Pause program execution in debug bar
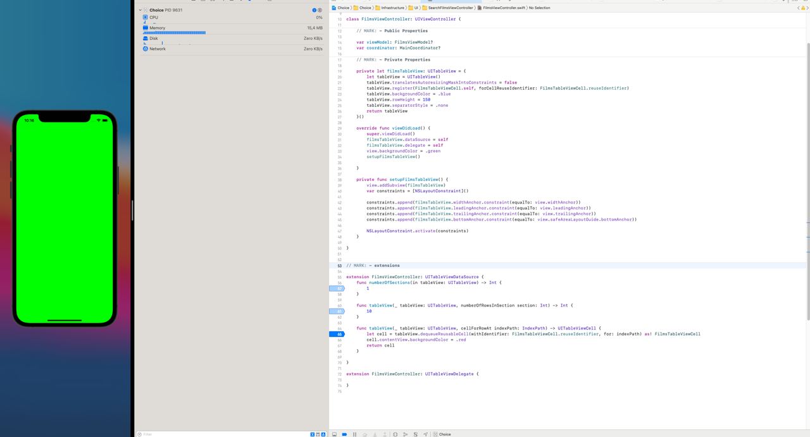Image resolution: width=810 pixels, height=437 pixels. coord(354,434)
